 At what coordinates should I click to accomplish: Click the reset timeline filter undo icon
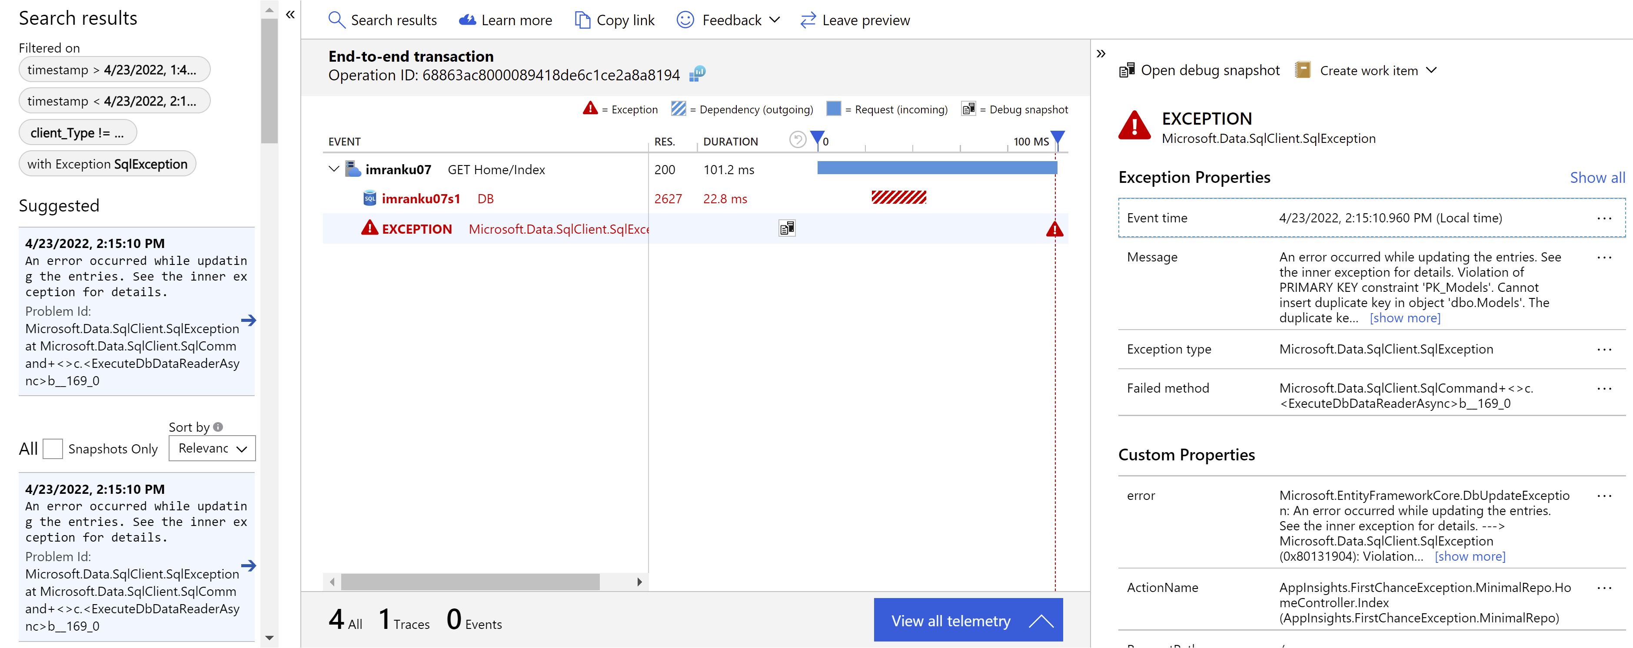tap(798, 139)
